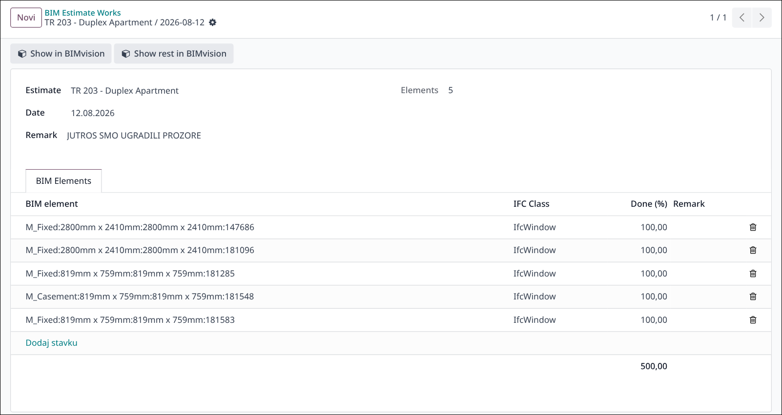Open the gear actions menu beside record title
Viewport: 782px width, 415px height.
tap(212, 22)
